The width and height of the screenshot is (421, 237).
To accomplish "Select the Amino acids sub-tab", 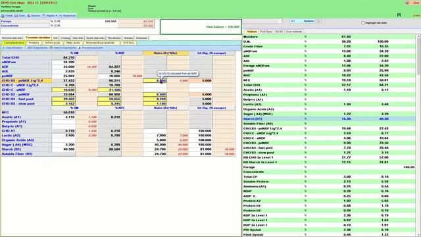I will (x=53, y=43).
